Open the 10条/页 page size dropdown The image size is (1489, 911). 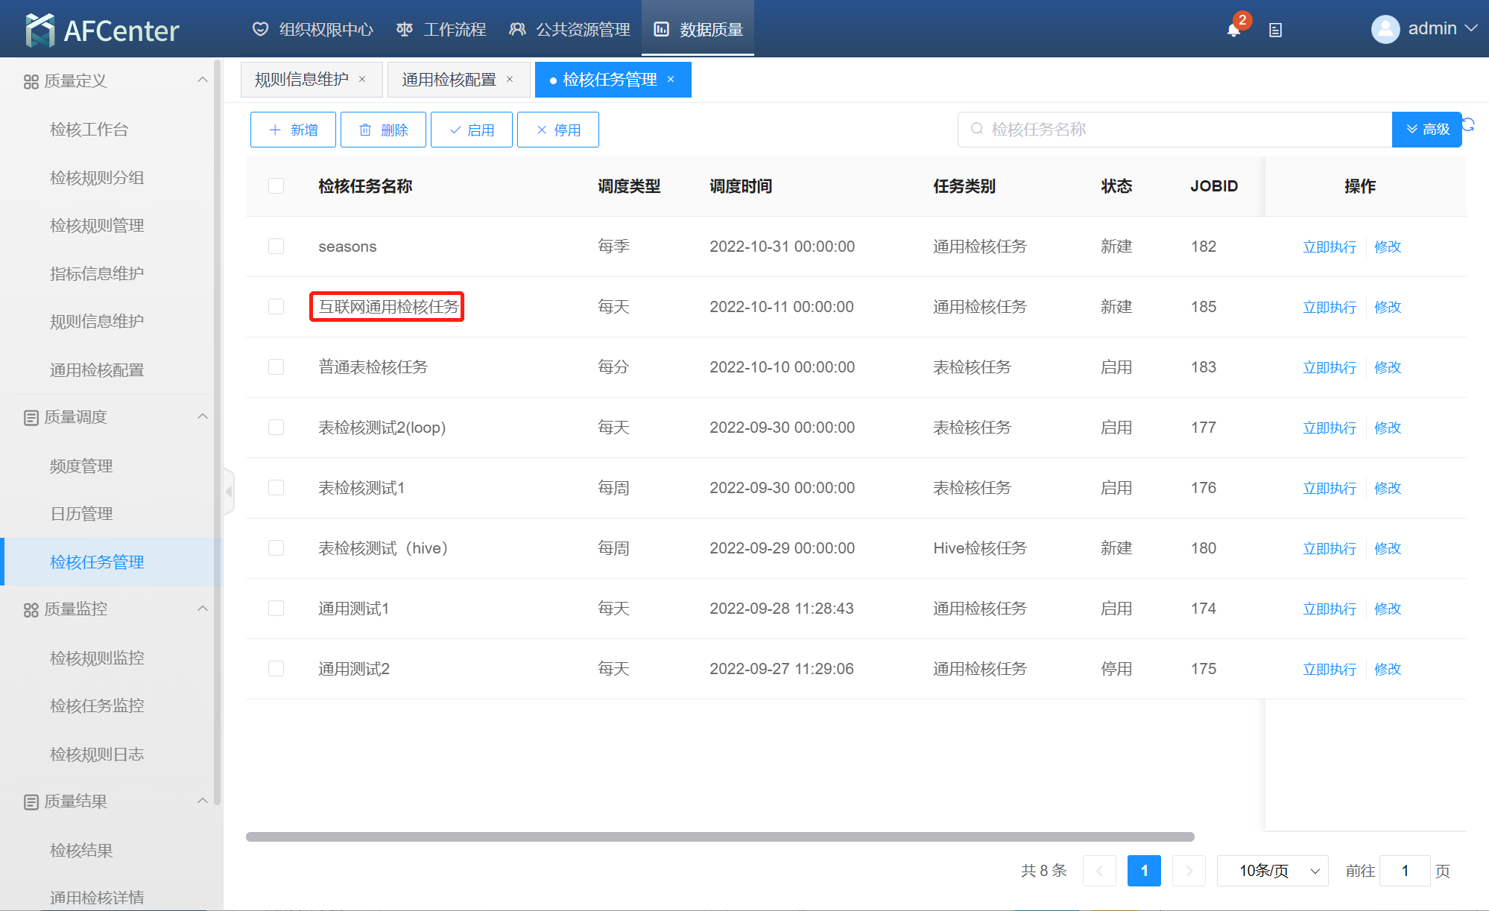[x=1272, y=871]
